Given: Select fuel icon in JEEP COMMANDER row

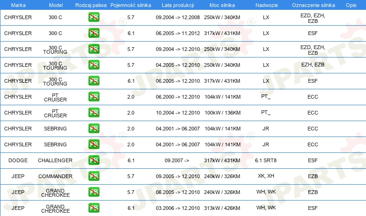Looking at the screenshot, I should pyautogui.click(x=94, y=176).
